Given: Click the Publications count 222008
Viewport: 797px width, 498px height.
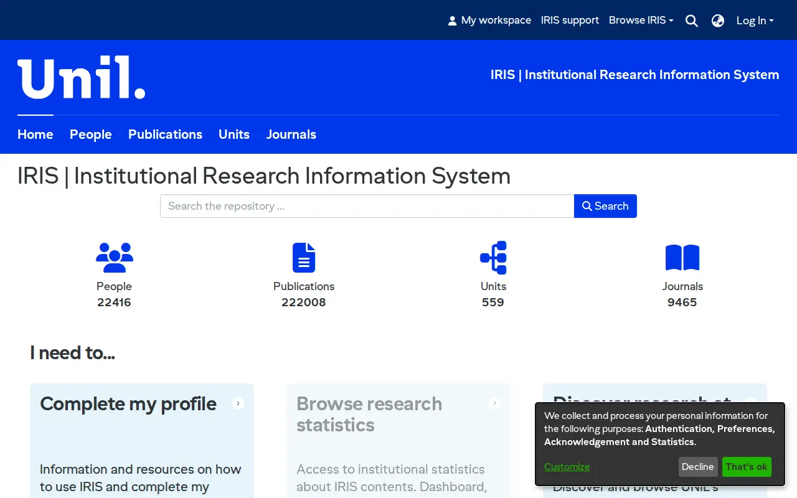Looking at the screenshot, I should [x=304, y=303].
